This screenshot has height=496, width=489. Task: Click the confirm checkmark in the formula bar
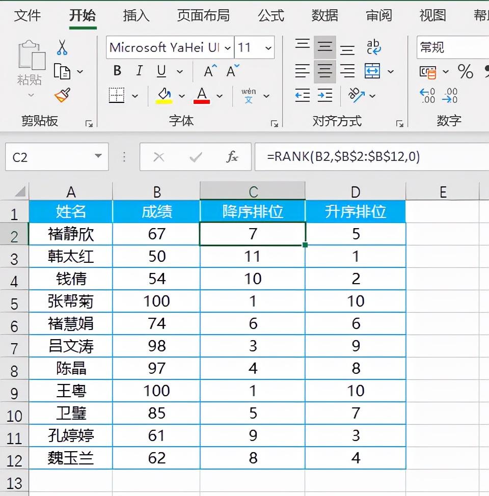click(196, 156)
